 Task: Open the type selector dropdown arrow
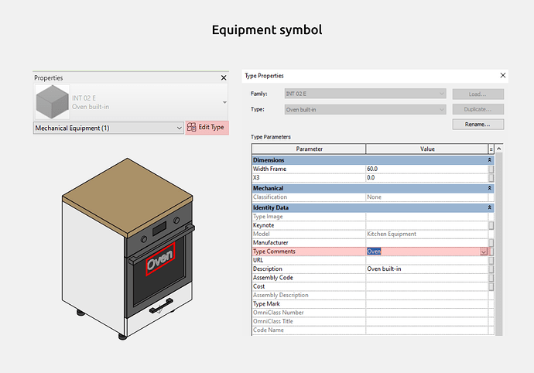point(224,102)
